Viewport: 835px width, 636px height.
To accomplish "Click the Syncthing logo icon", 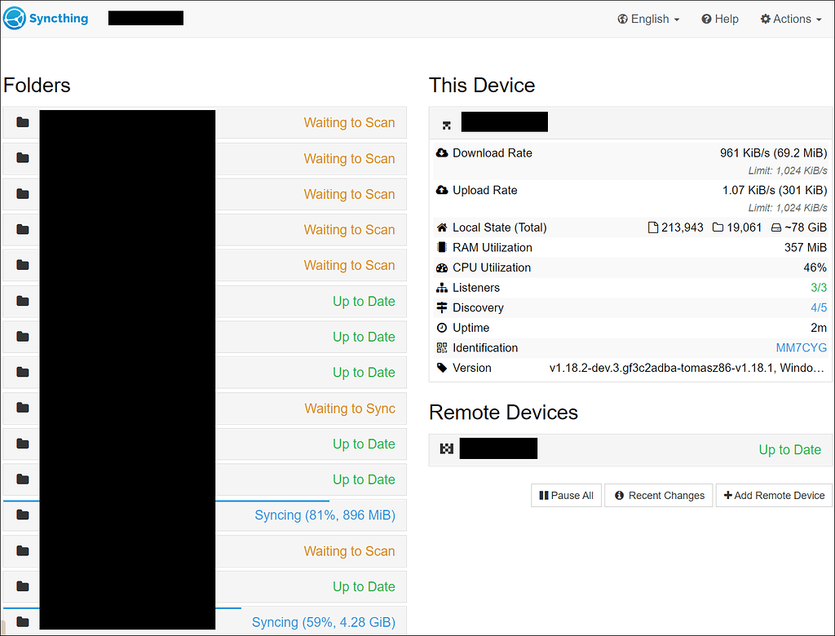I will (x=14, y=17).
